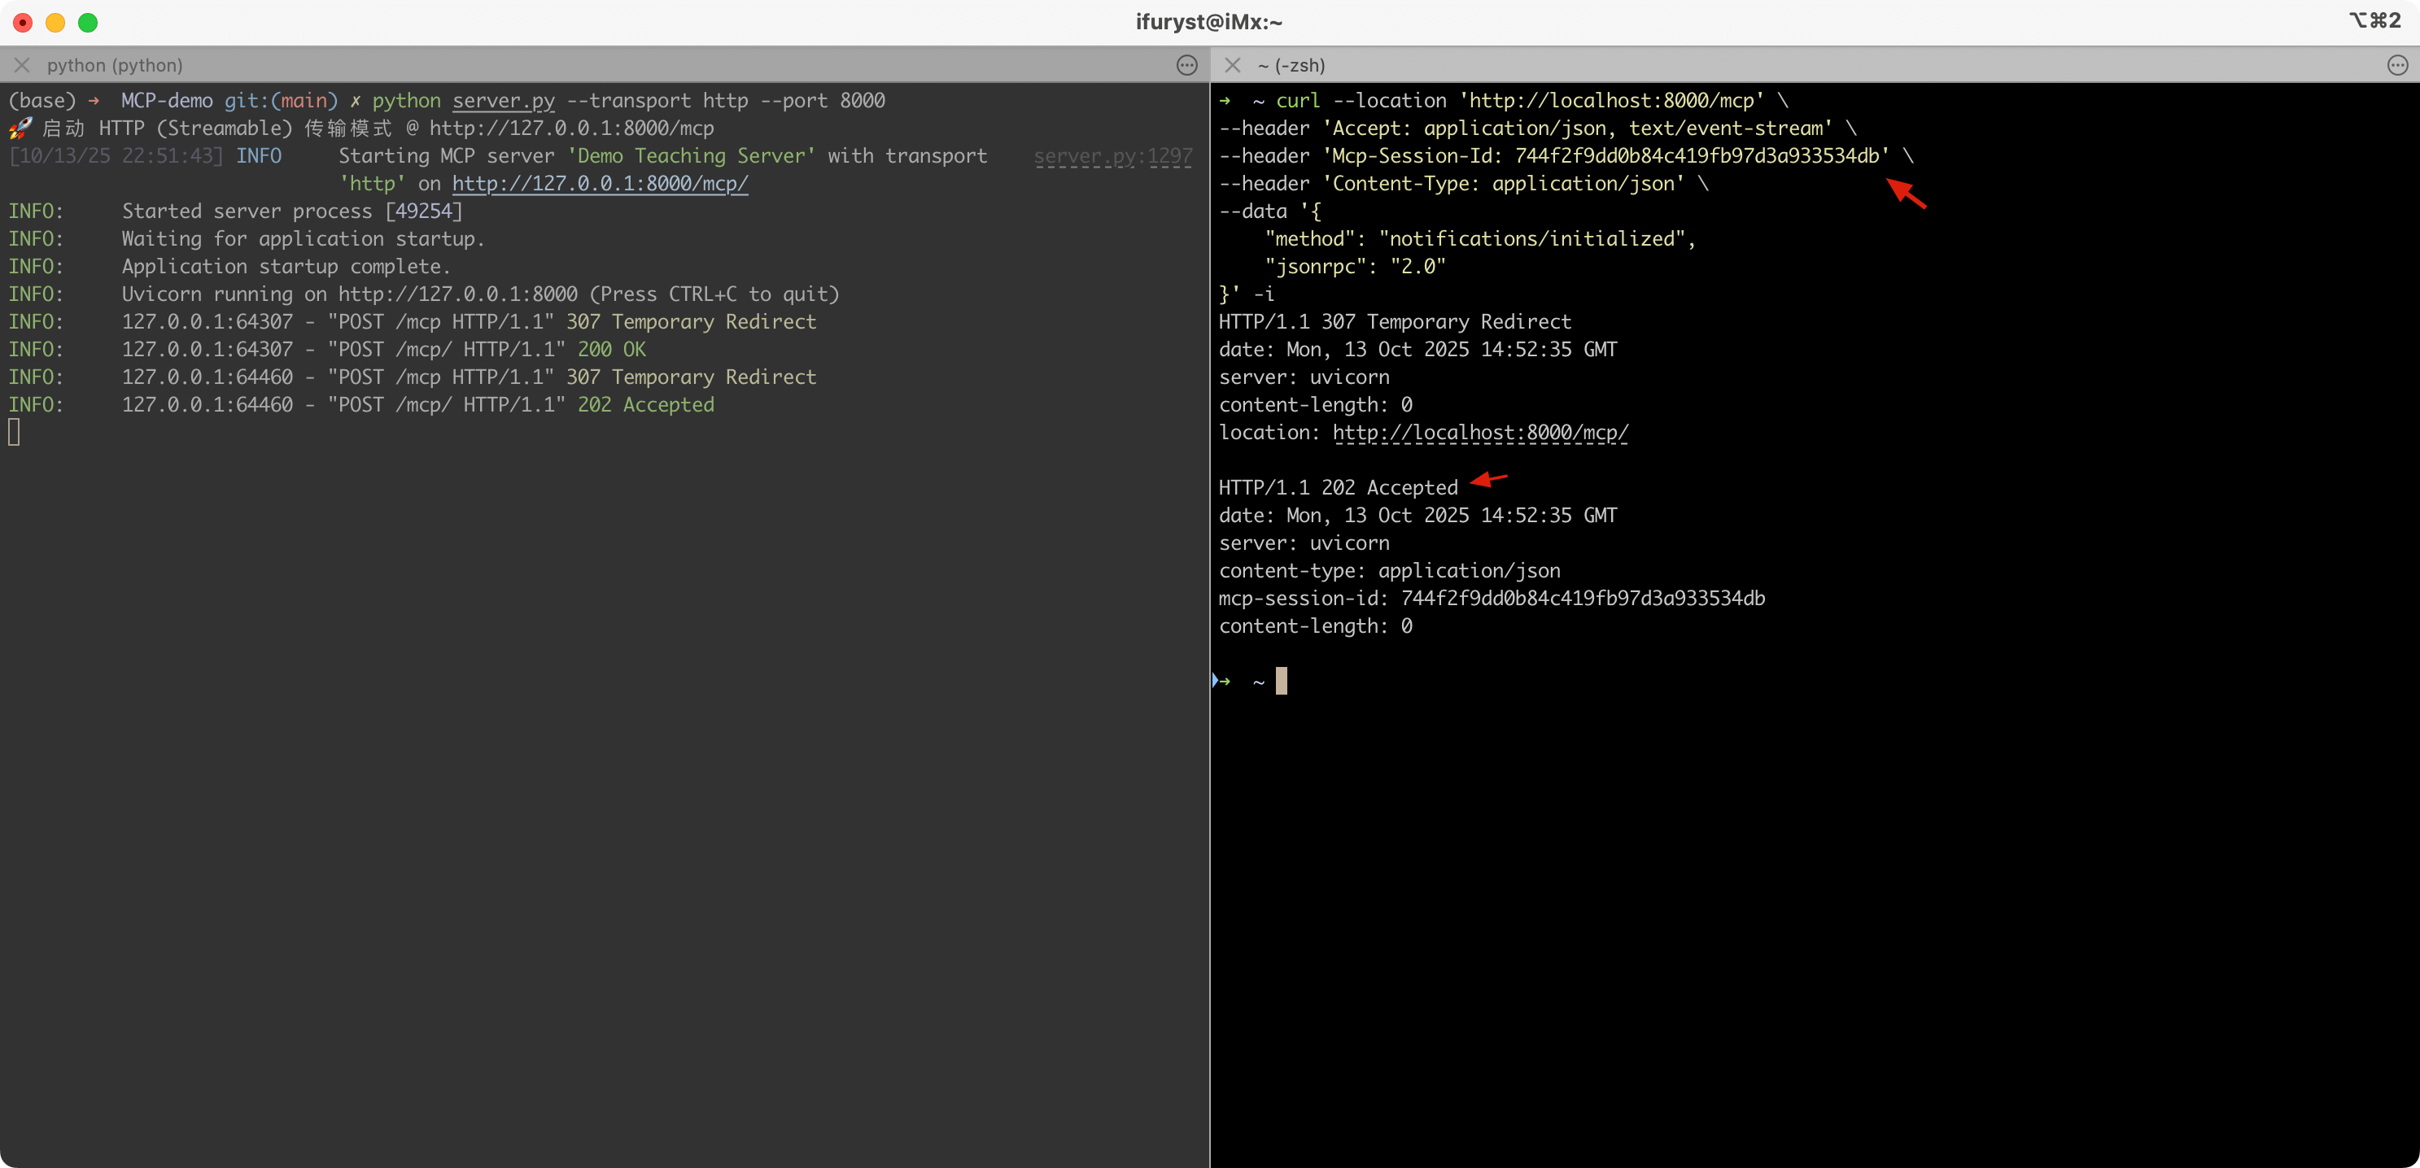Open right pane options ellipsis menu
This screenshot has height=1168, width=2420.
(x=2397, y=65)
